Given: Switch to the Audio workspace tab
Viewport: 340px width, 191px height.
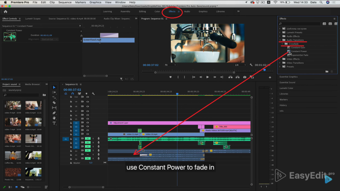Looking at the screenshot, I should (187, 12).
